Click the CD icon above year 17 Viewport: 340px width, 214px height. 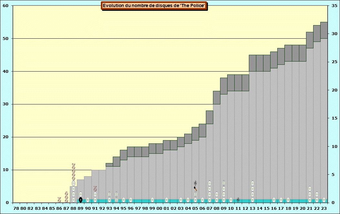point(281,200)
